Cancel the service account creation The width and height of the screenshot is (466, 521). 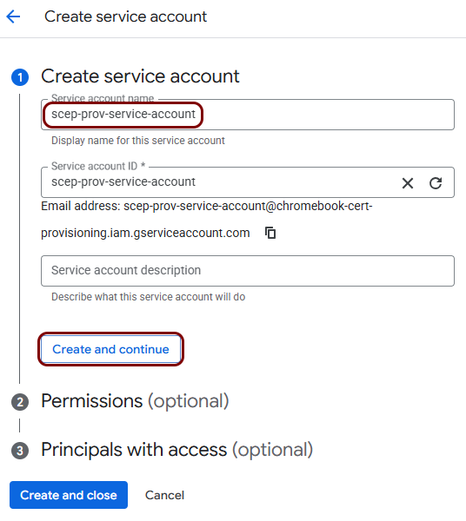click(164, 495)
